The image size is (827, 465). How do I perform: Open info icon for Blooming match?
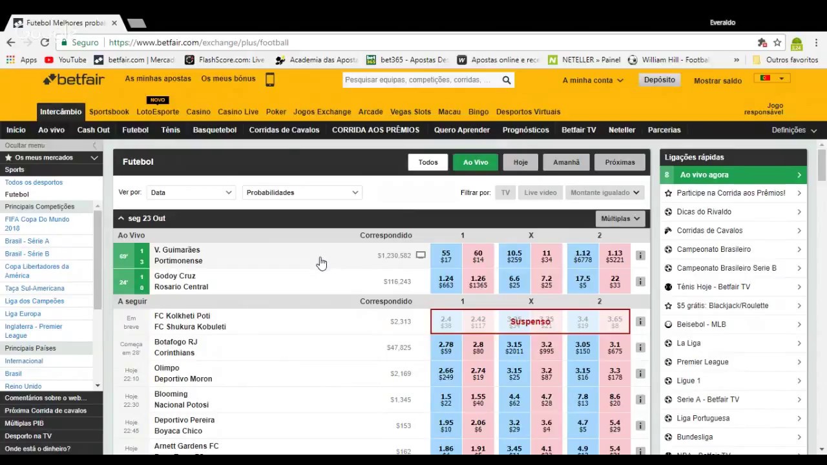click(x=640, y=400)
